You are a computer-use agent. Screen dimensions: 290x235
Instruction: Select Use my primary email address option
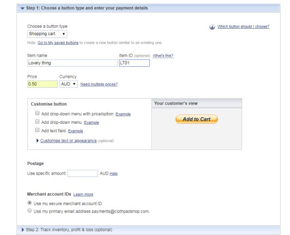click(30, 211)
